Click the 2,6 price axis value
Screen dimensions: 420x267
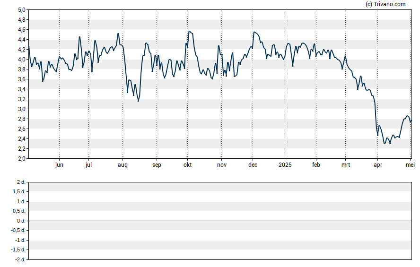22,129
